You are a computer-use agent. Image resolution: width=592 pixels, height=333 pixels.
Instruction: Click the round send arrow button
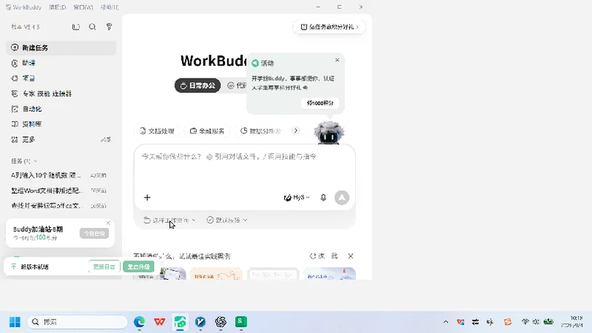coord(342,198)
